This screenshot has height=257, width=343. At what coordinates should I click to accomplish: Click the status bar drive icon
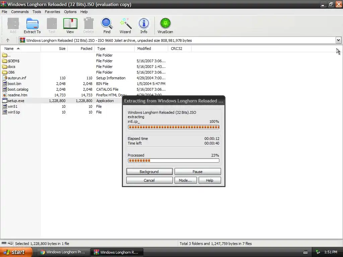pyautogui.click(x=4, y=243)
